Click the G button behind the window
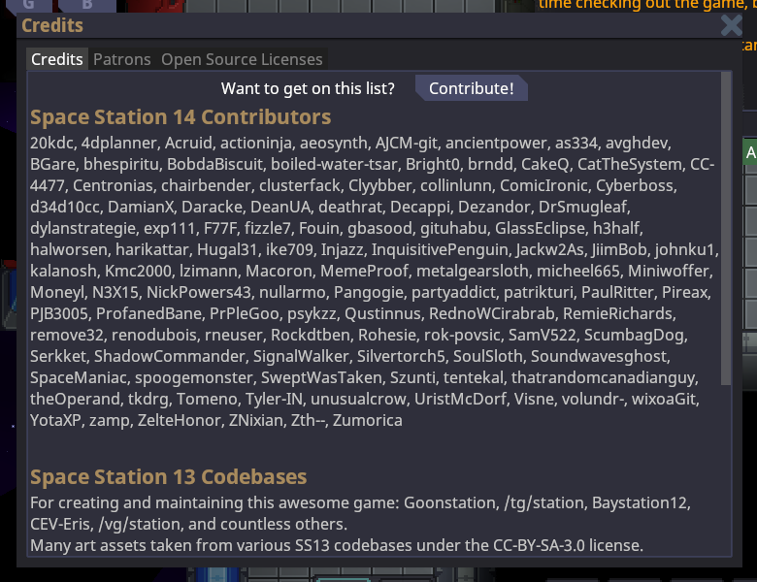The height and width of the screenshot is (582, 757). tap(29, 5)
